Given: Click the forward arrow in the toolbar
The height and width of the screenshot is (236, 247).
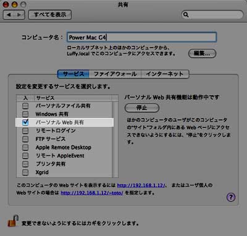Looking at the screenshot, I should (x=19, y=15).
